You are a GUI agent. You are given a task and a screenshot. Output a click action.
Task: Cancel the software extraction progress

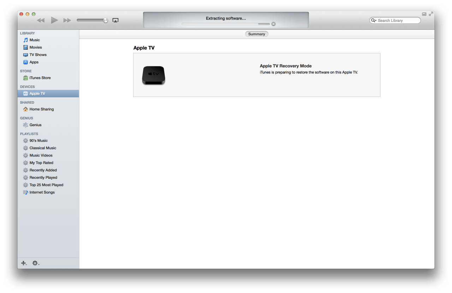point(273,24)
